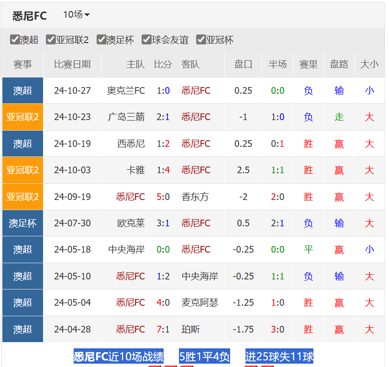Click the 7:1 score against 珀斯

pyautogui.click(x=163, y=329)
